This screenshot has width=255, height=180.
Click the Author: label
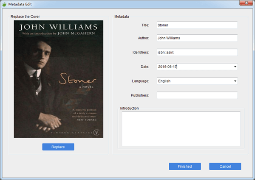[144, 38]
